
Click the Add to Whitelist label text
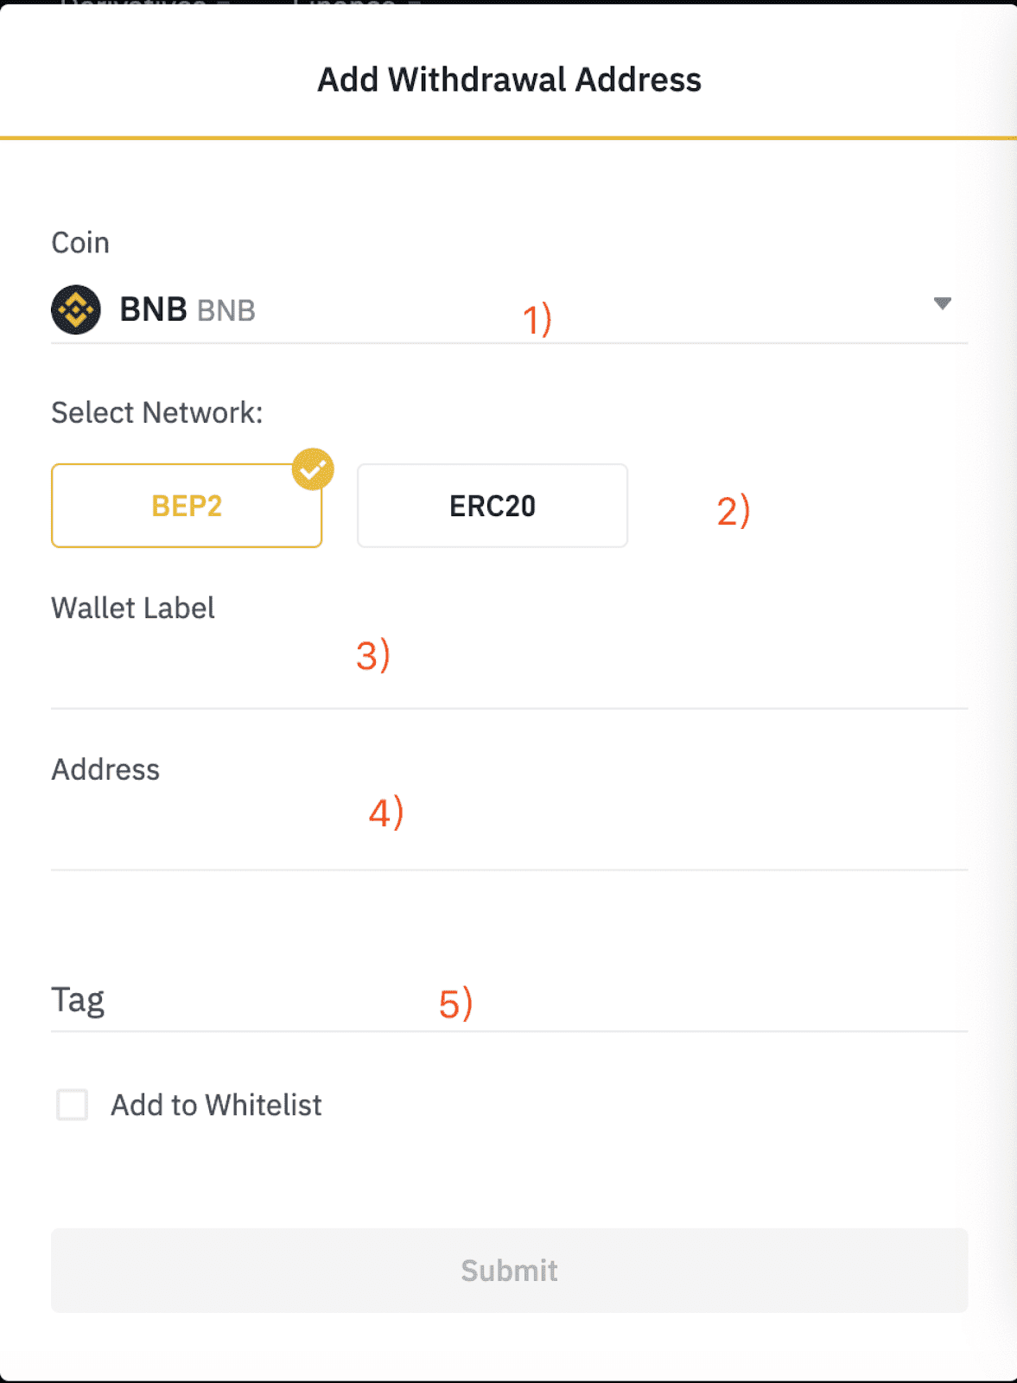(216, 1105)
